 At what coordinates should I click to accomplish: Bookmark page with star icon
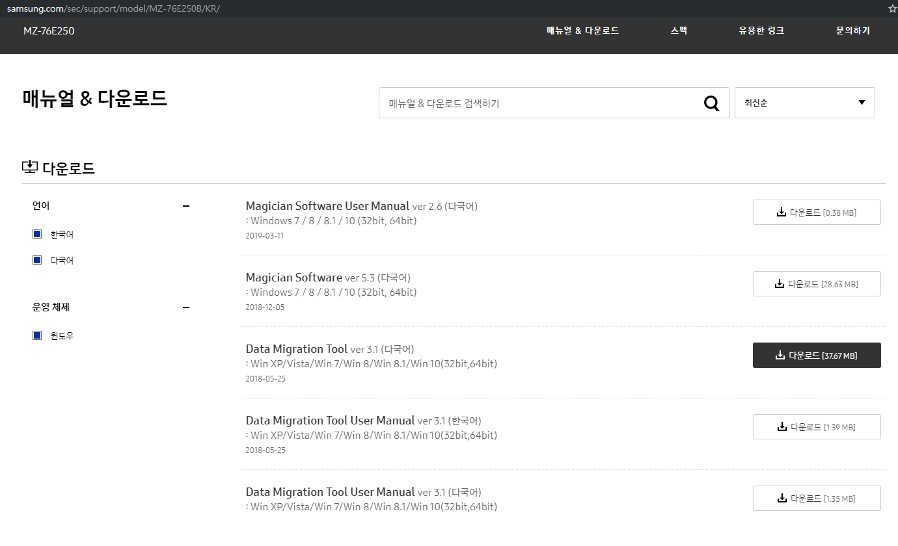[892, 8]
